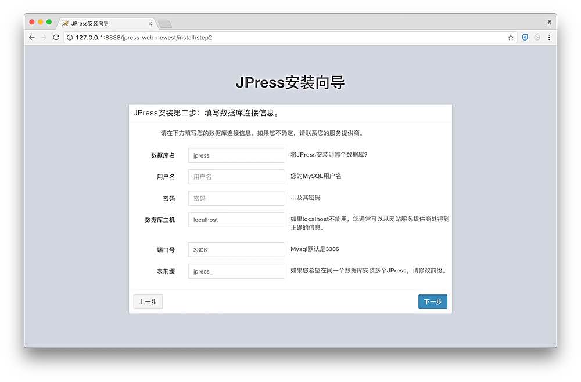The height and width of the screenshot is (382, 581).
Task: Reload the current page
Action: (x=56, y=37)
